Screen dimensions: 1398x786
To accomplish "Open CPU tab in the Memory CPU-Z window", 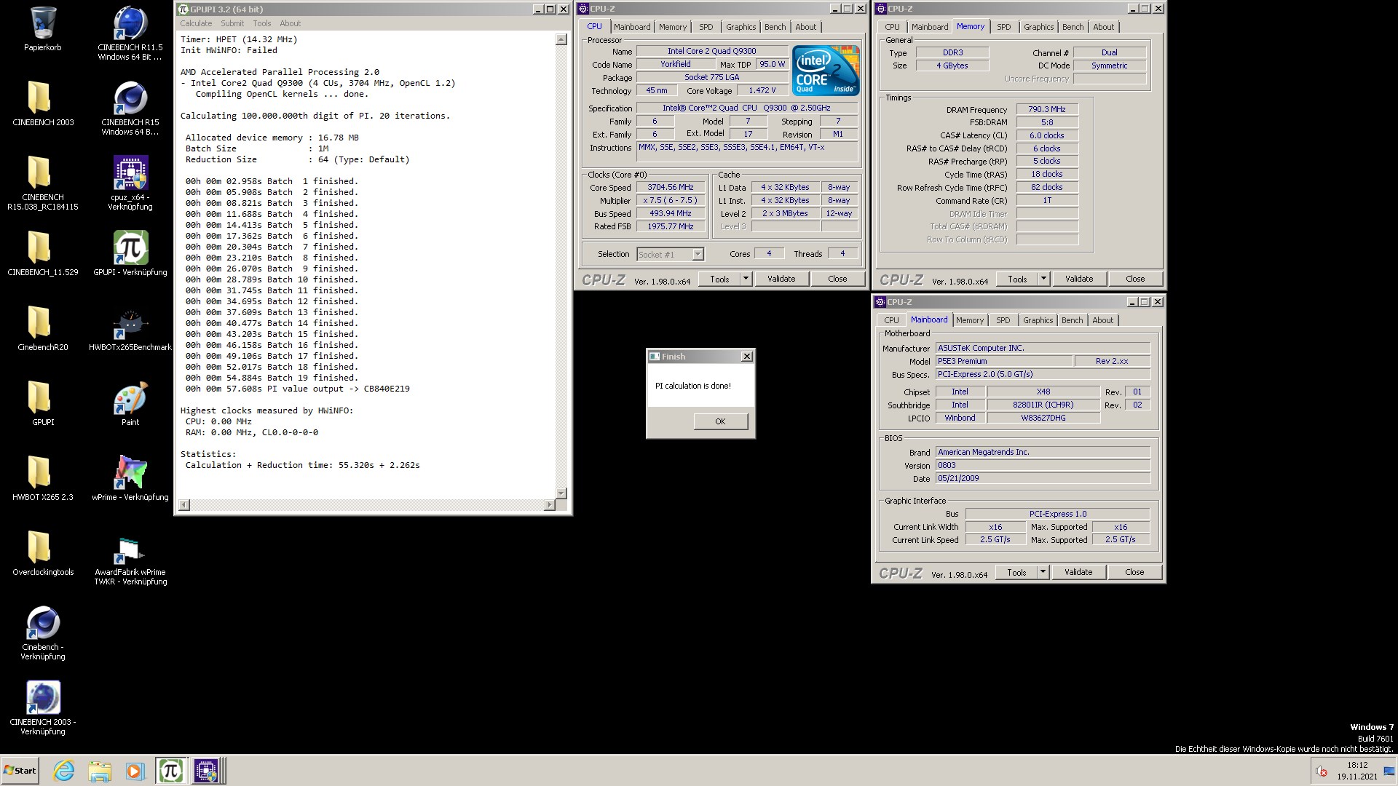I will pyautogui.click(x=892, y=27).
